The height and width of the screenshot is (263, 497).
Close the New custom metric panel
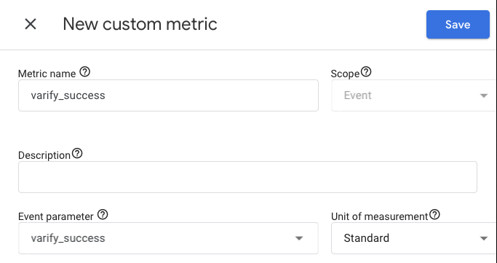31,24
